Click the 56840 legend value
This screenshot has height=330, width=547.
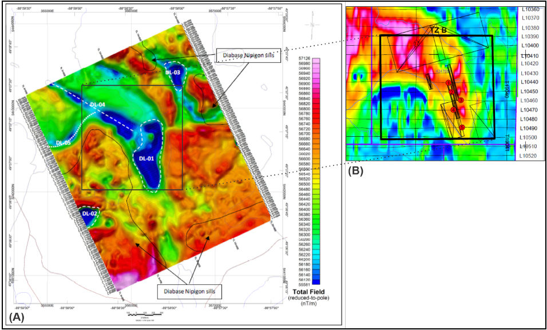point(303,99)
